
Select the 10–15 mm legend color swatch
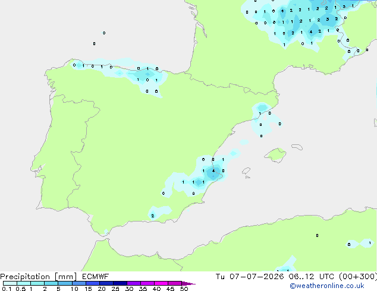click(78, 283)
